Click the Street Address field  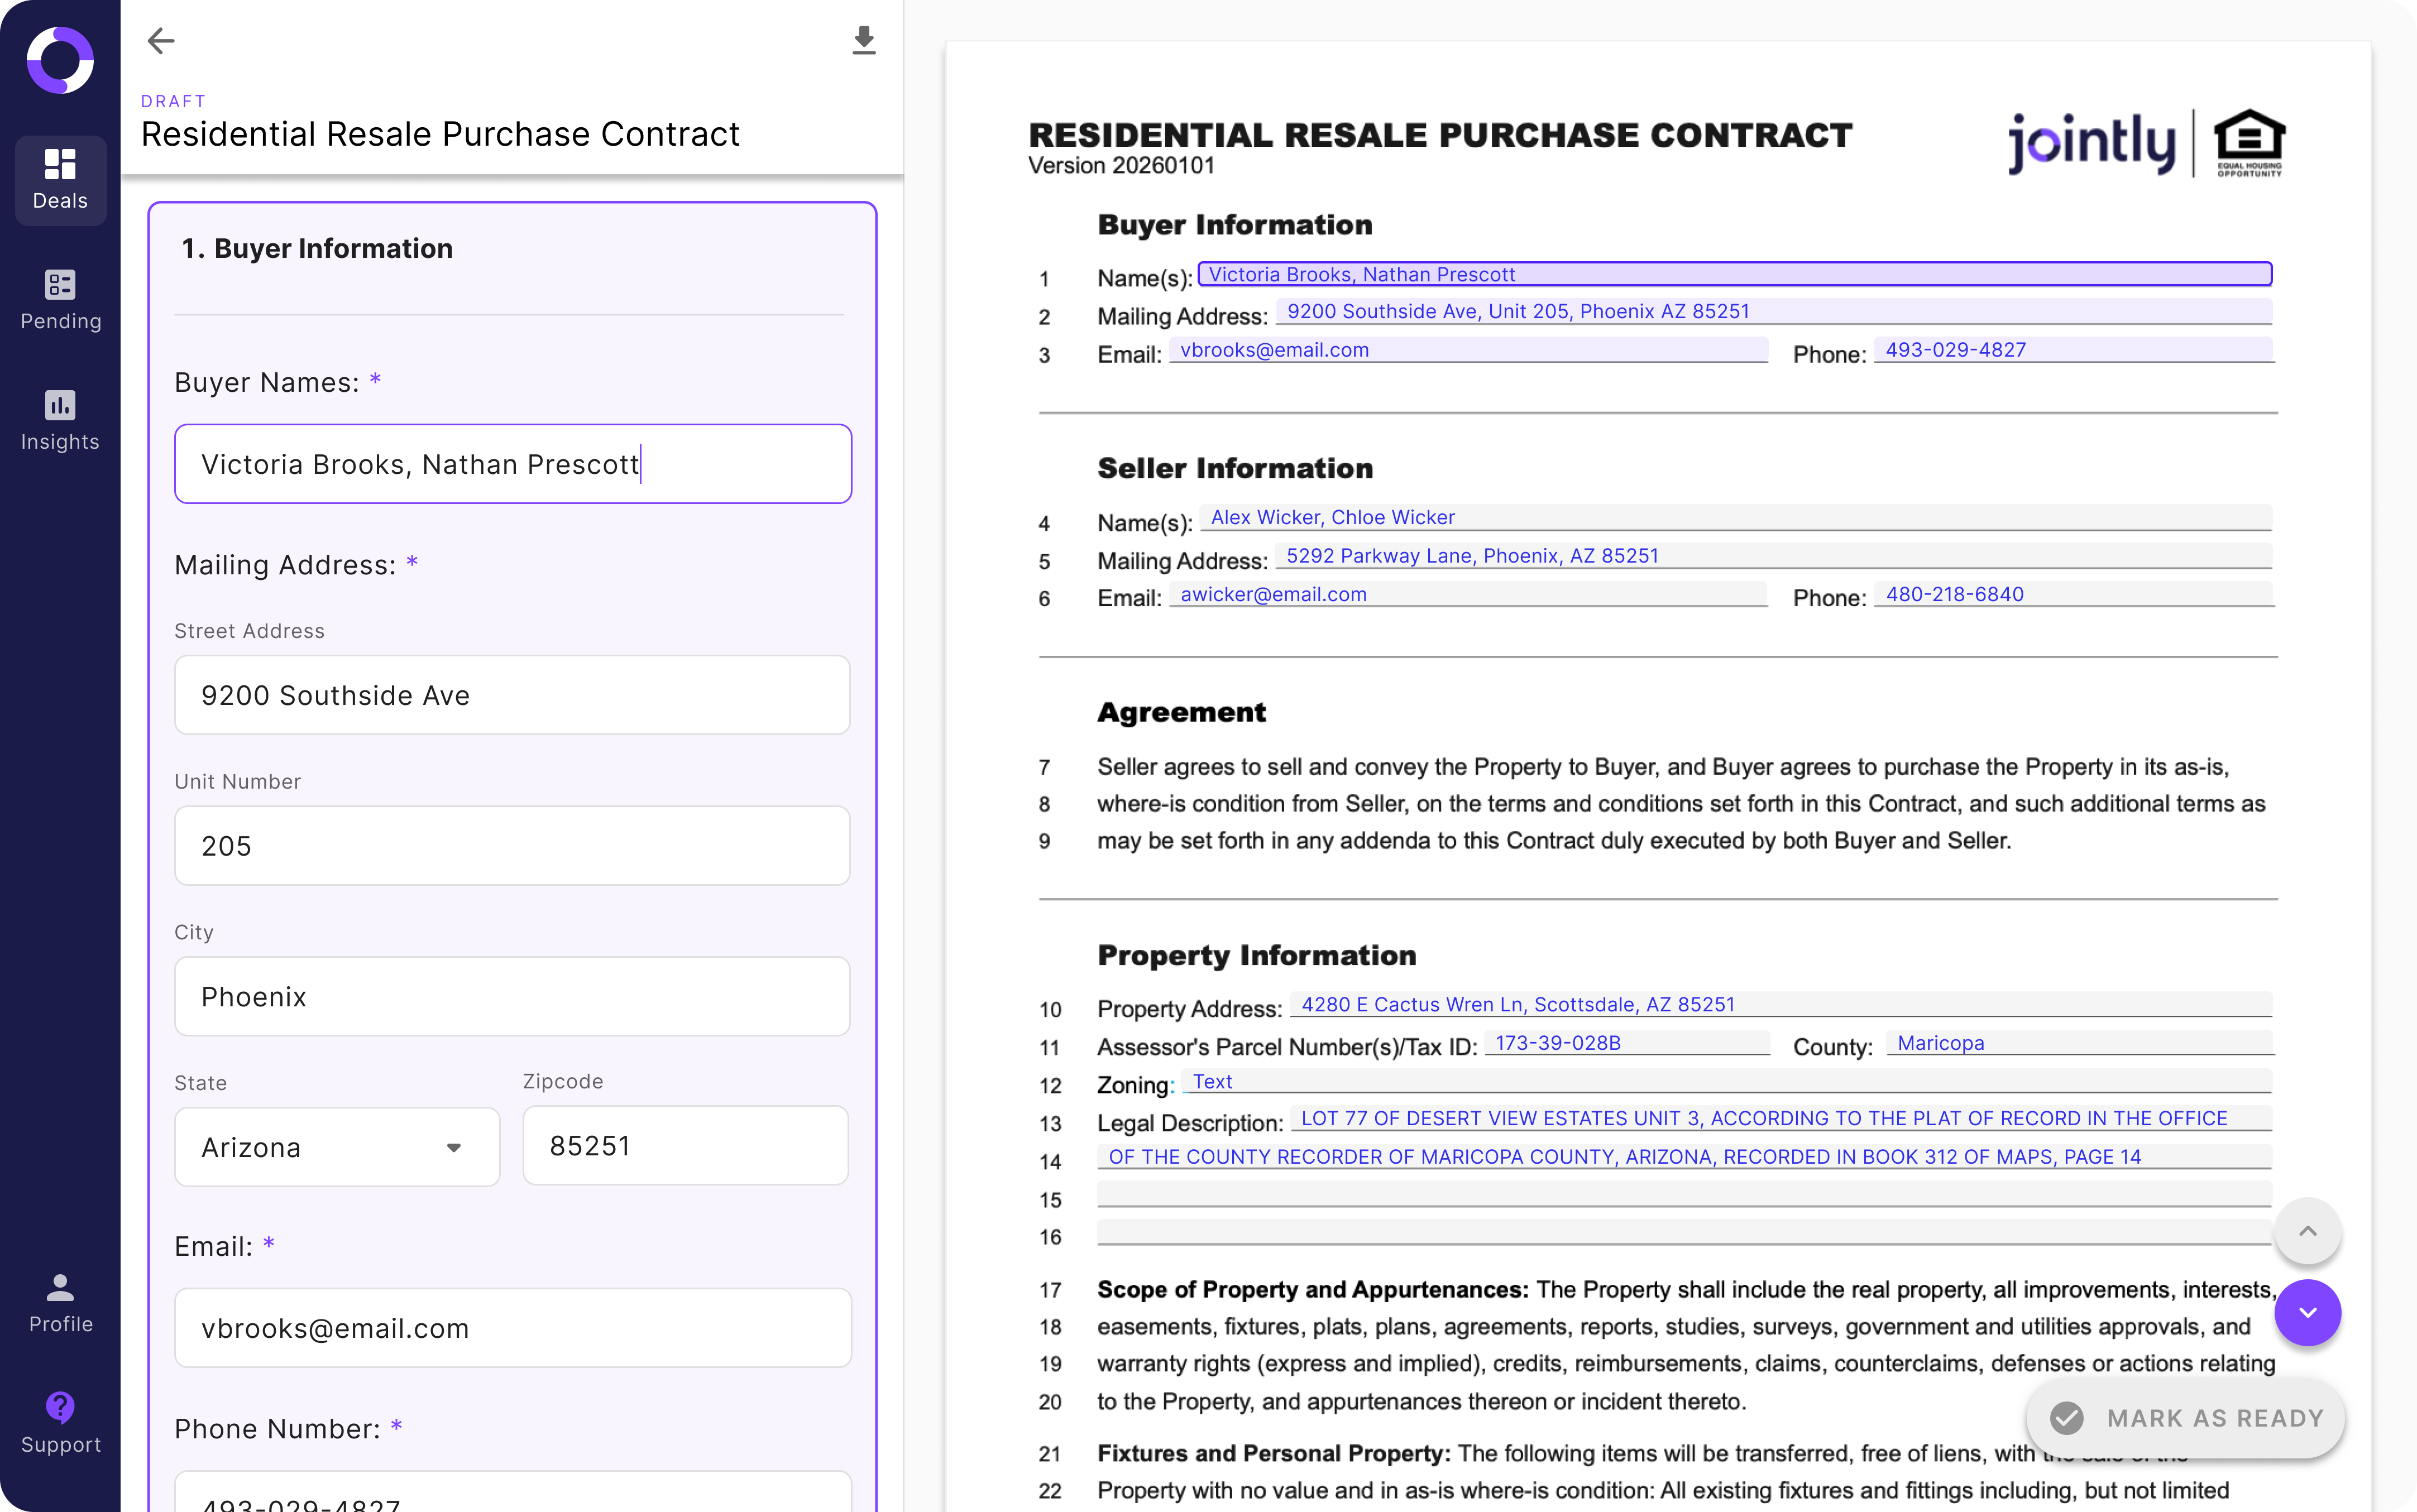tap(512, 695)
